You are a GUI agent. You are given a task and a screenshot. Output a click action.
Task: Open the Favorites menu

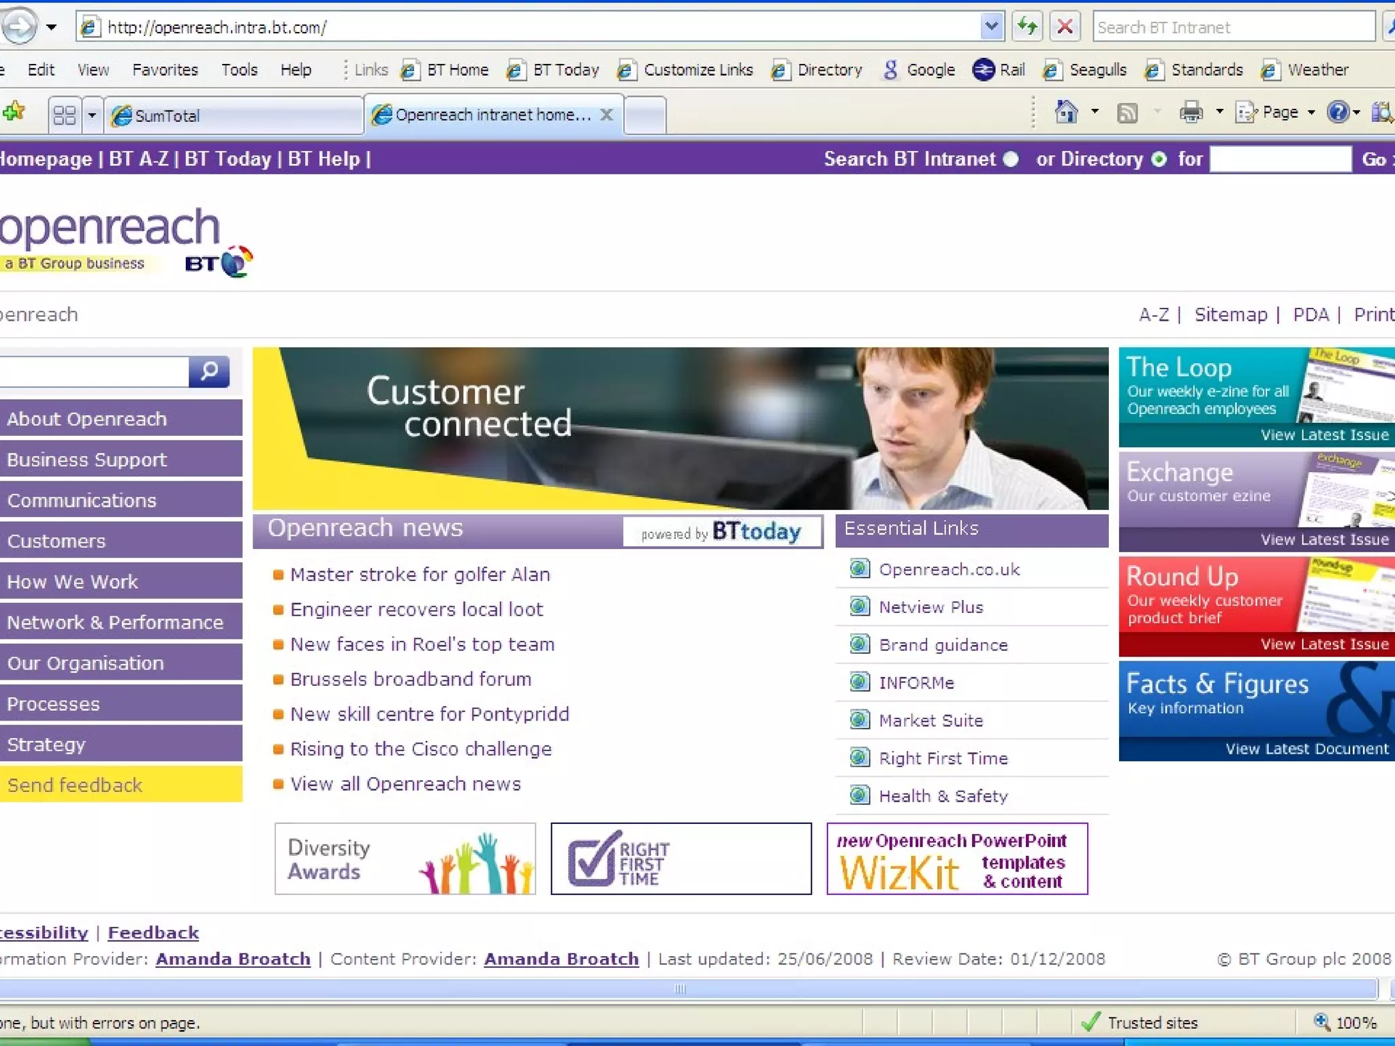coord(165,69)
